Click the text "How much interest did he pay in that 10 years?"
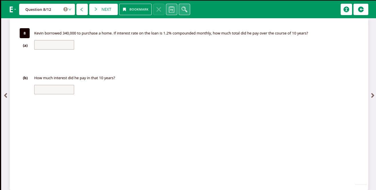Viewport: 376px width, 190px height. (x=74, y=78)
